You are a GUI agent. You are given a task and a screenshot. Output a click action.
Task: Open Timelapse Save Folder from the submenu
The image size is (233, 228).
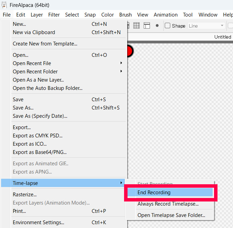(x=171, y=216)
